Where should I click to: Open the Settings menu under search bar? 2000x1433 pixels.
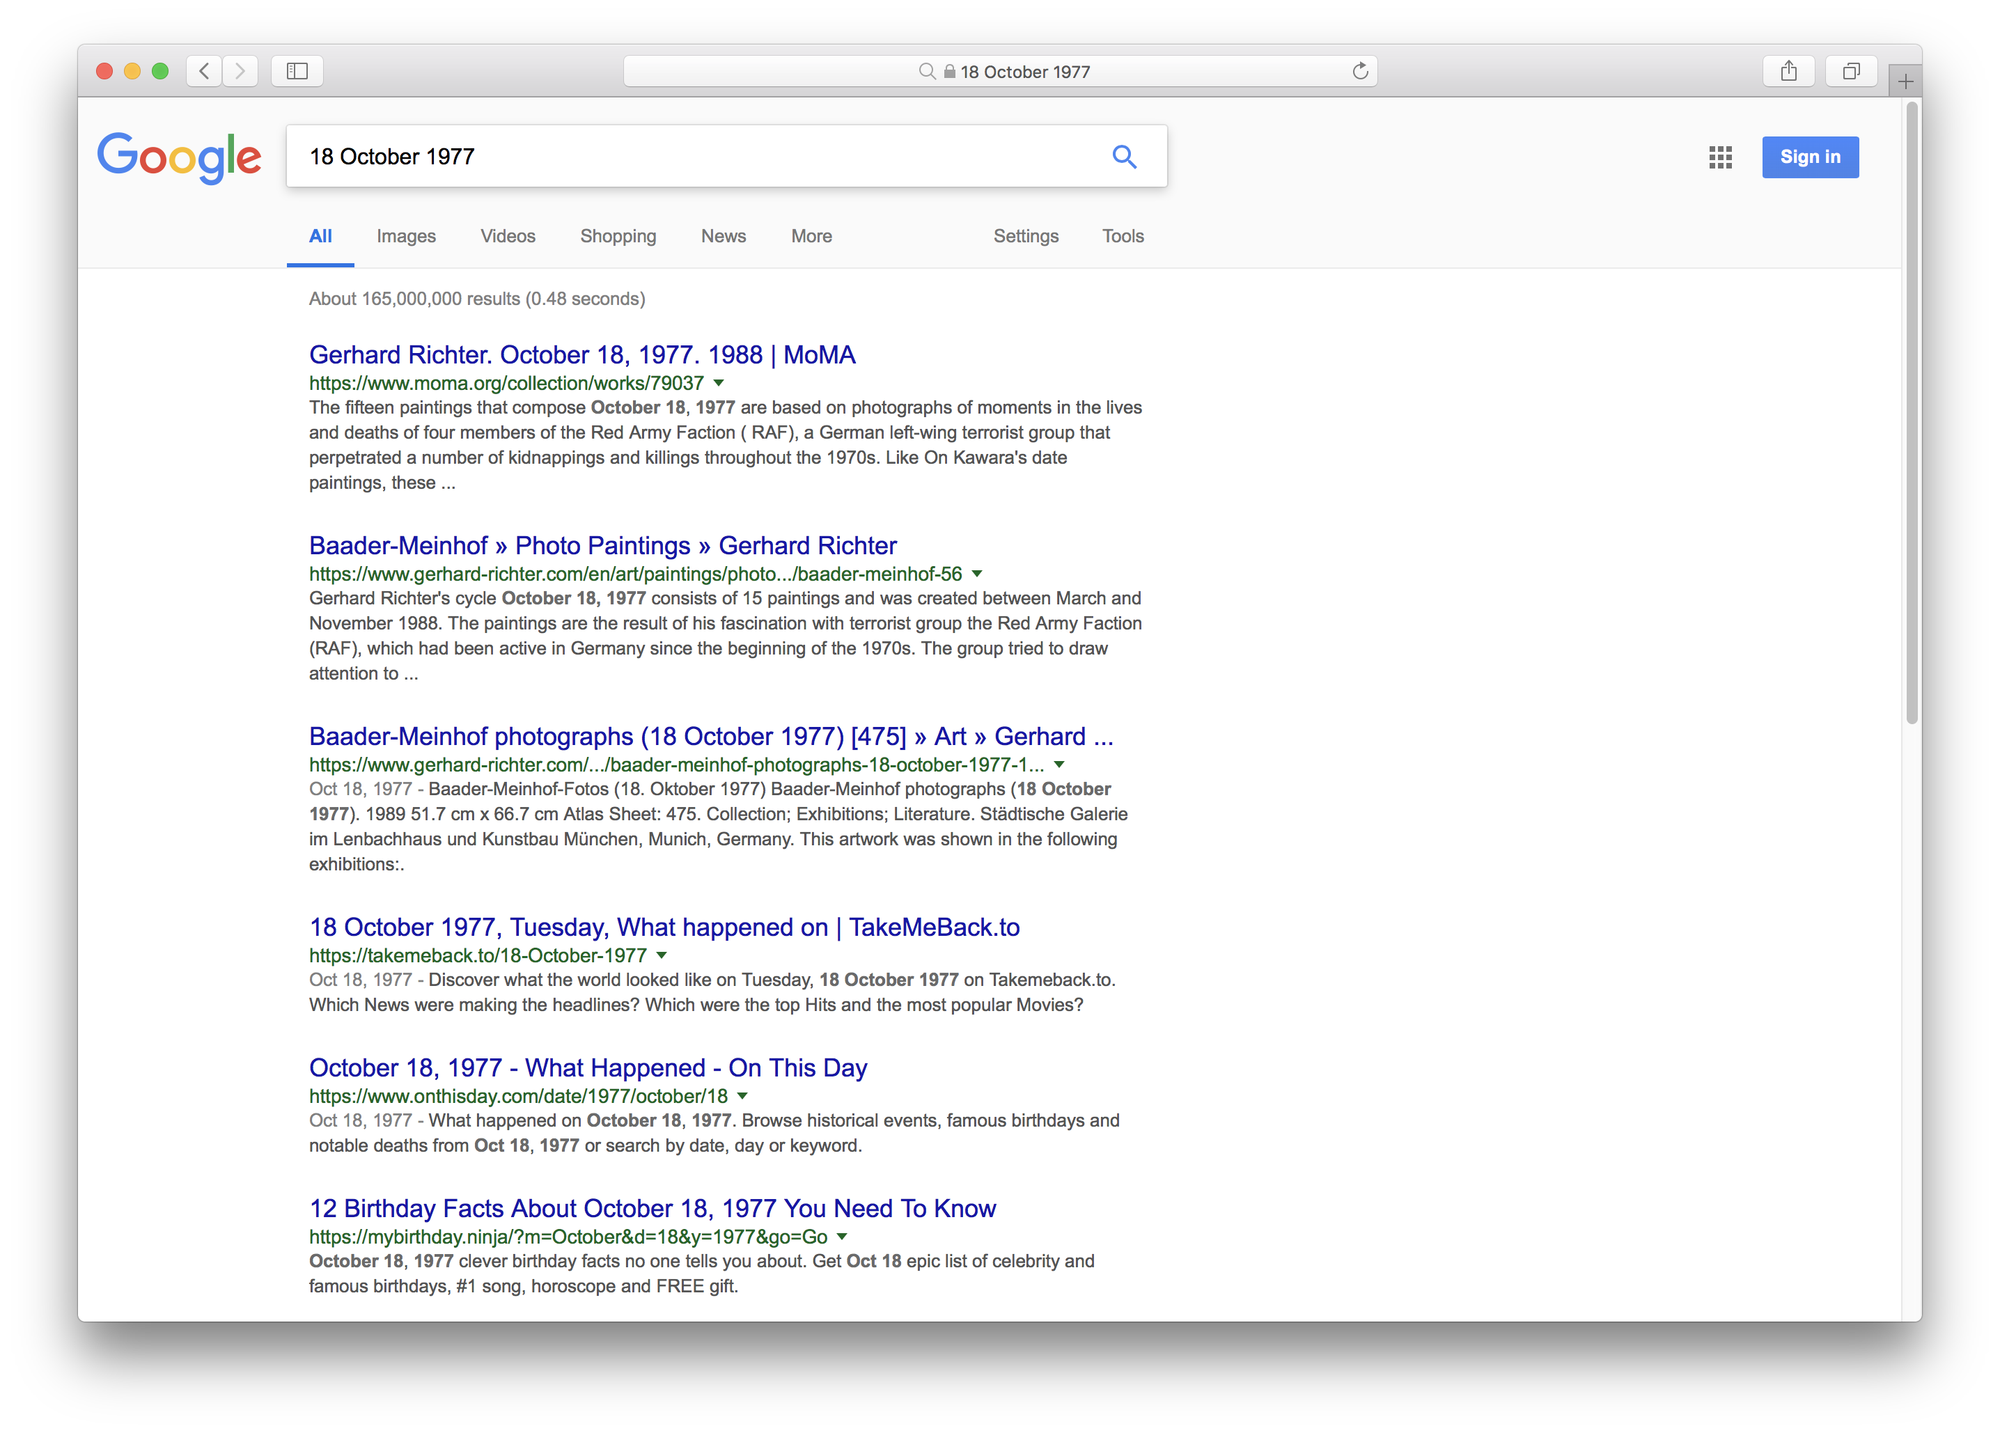[1026, 235]
